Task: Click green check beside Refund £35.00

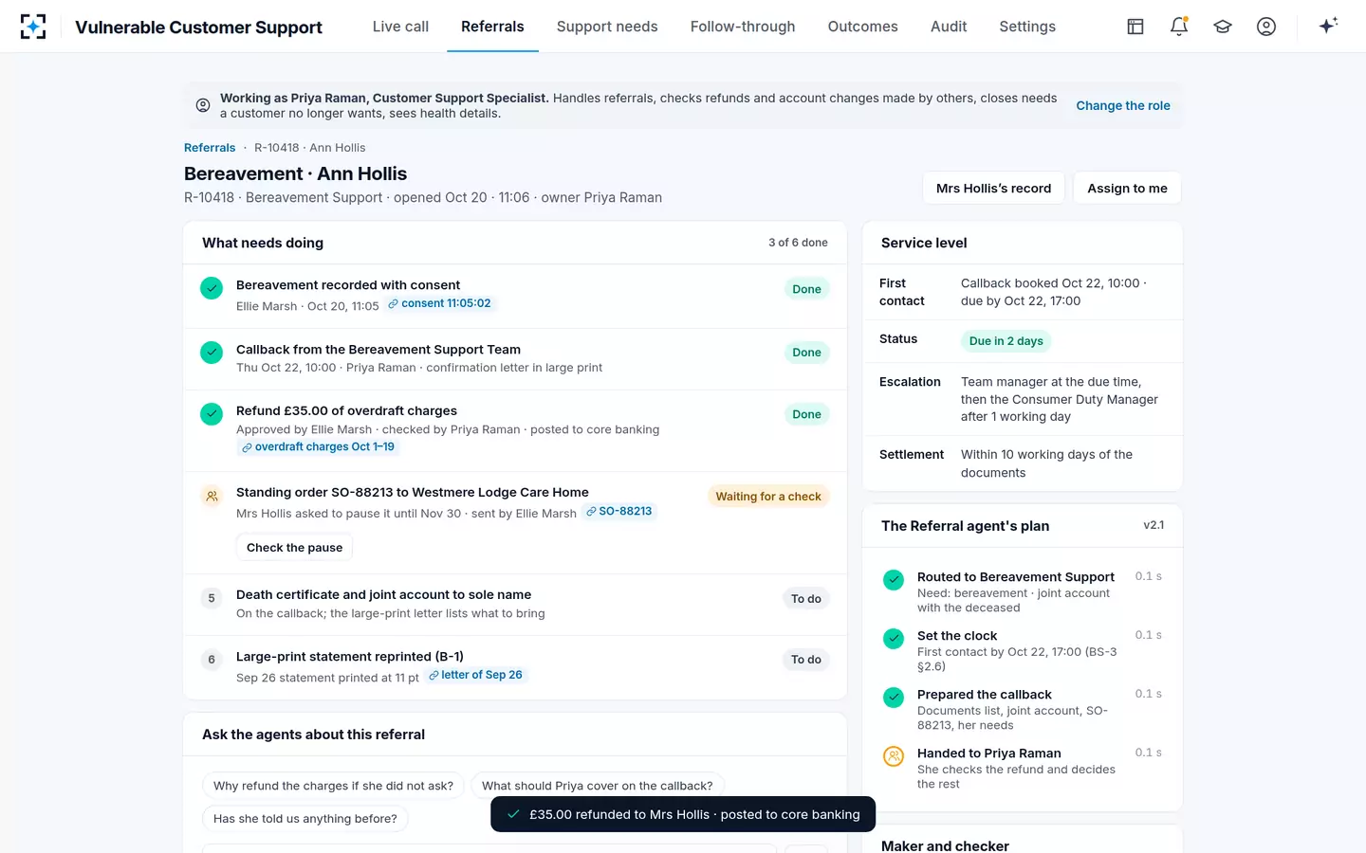Action: click(x=212, y=414)
